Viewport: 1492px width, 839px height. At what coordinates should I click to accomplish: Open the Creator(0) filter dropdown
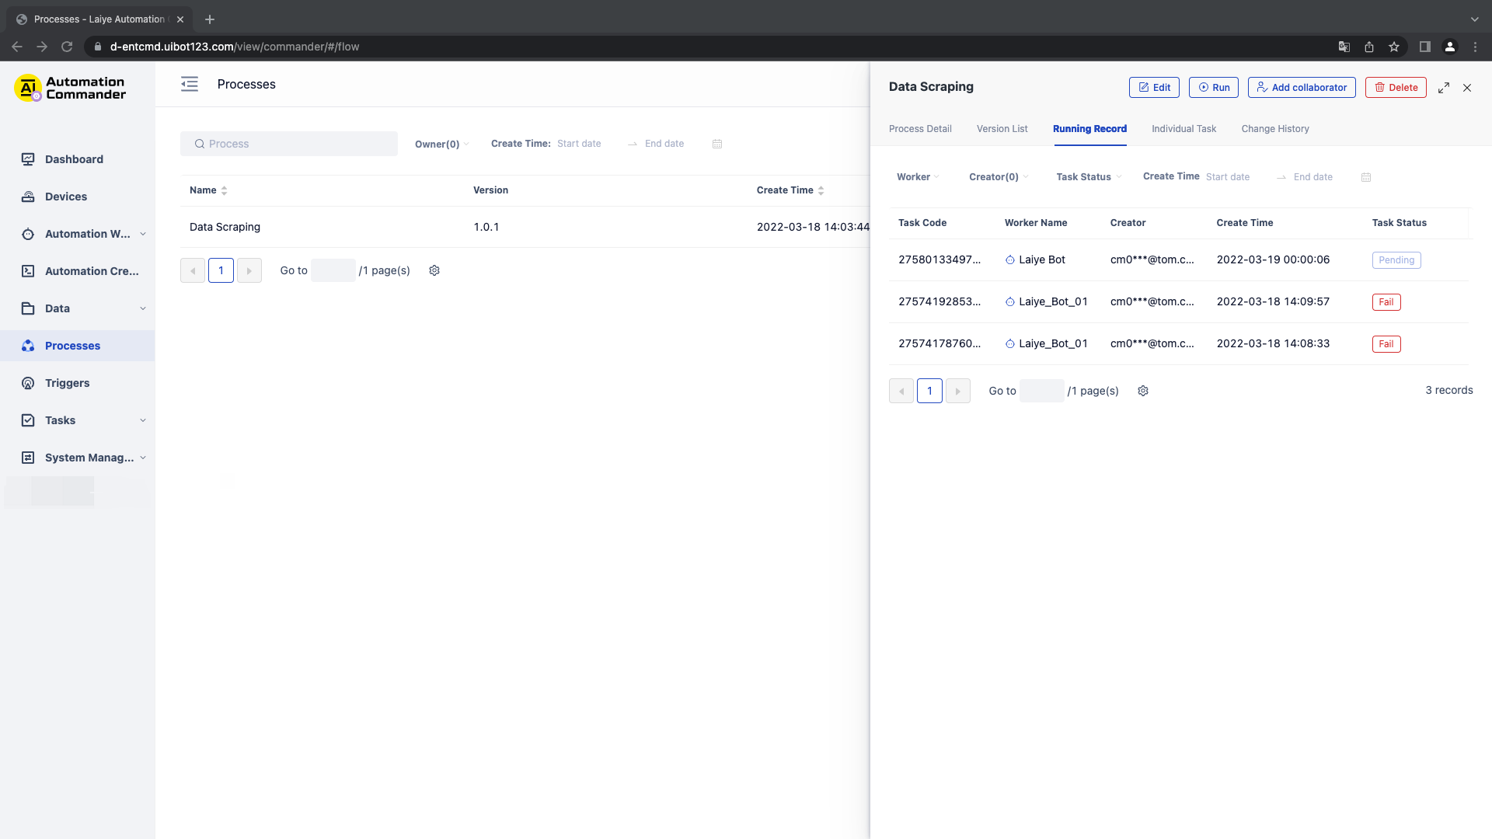coord(999,177)
